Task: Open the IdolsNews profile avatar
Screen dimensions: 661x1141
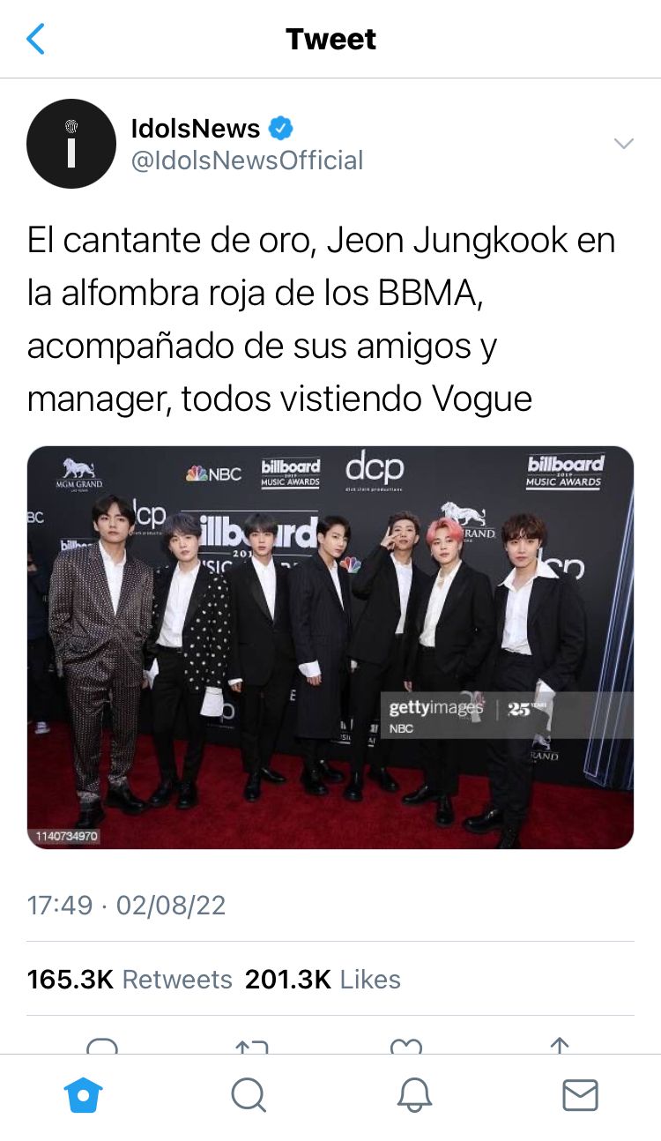Action: point(71,144)
